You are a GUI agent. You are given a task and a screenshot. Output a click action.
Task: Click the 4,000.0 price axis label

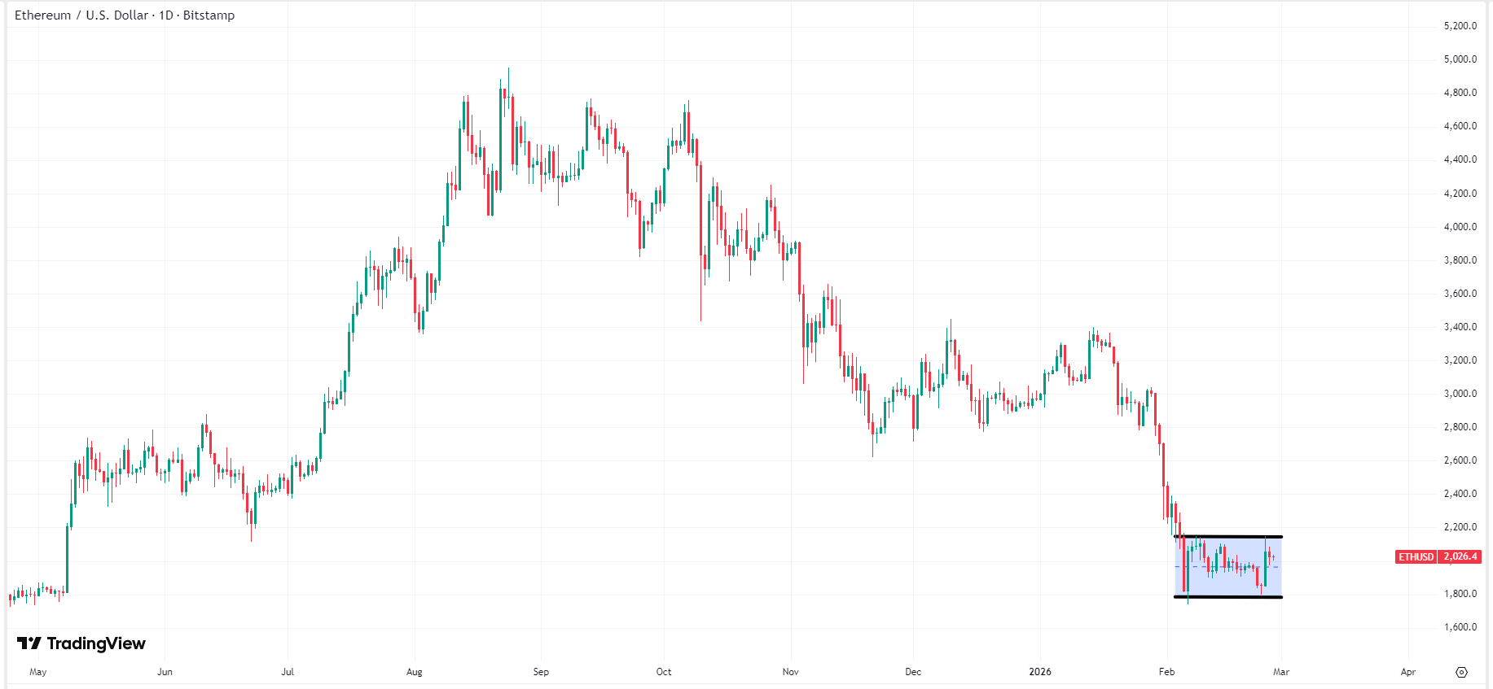click(1460, 227)
